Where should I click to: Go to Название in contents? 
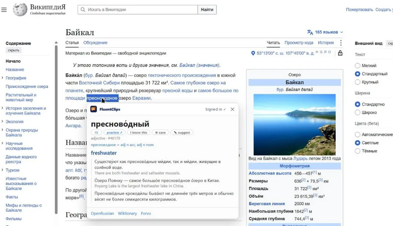click(x=15, y=70)
